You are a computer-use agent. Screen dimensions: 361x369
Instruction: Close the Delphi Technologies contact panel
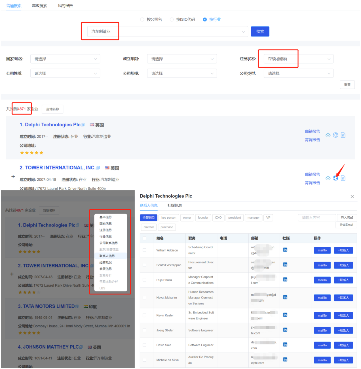pos(352,197)
